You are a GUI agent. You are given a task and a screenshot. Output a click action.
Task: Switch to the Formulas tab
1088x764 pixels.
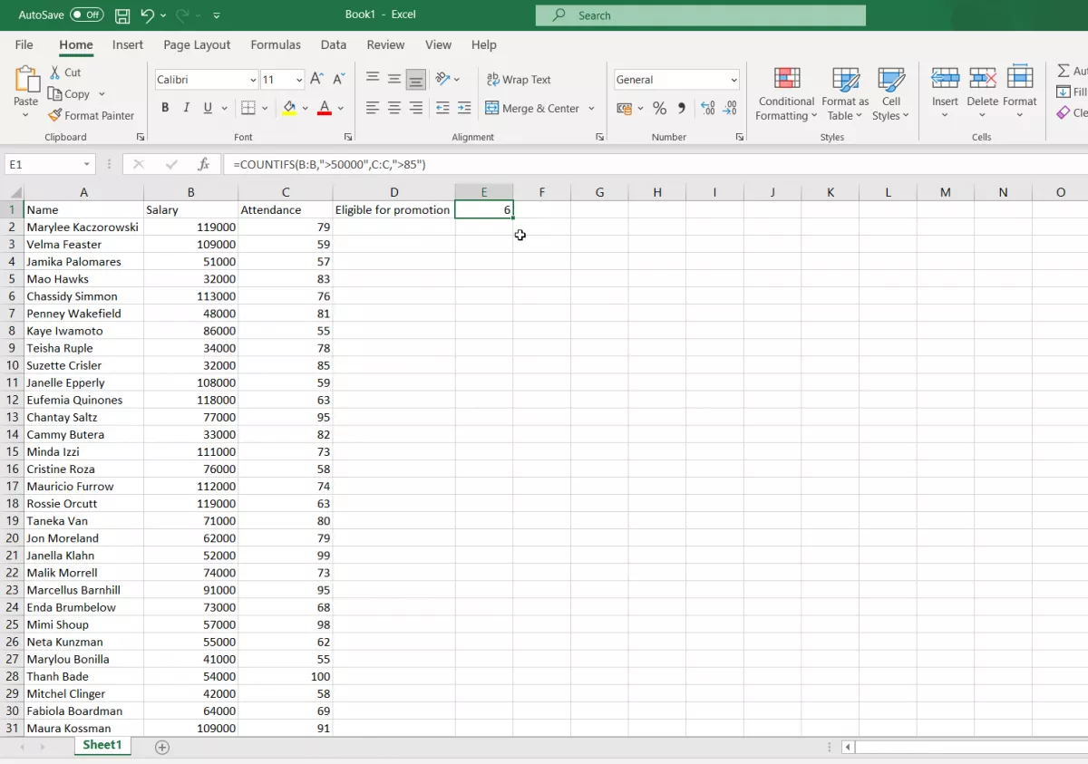[x=276, y=44]
